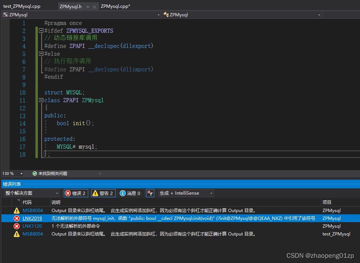This screenshot has width=360, height=263.
Task: Click the warning icon on test_ZPMysql row
Action: (17, 234)
